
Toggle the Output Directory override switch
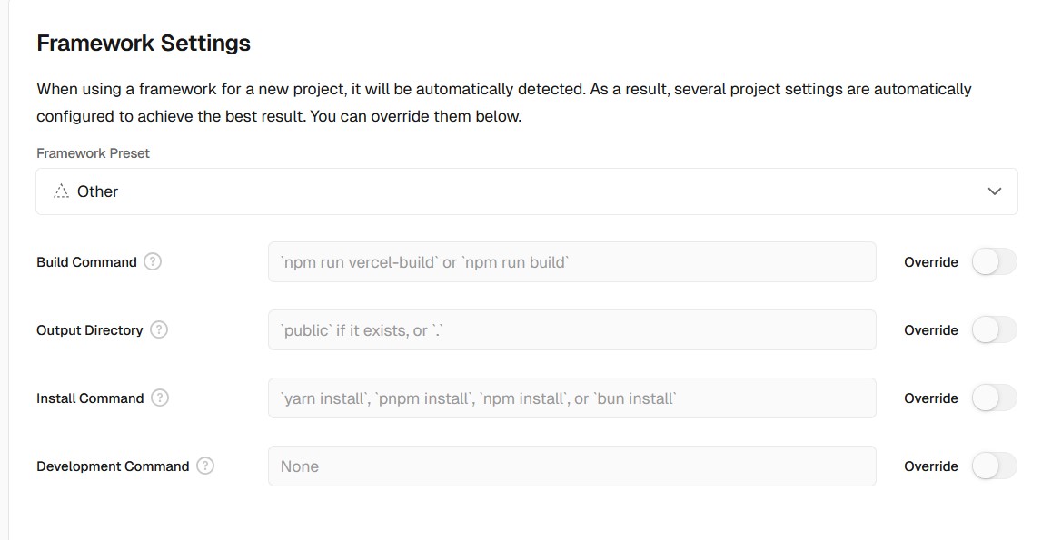pyautogui.click(x=994, y=329)
